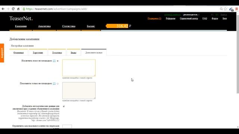Open the browser home page icon
This screenshot has width=239, height=134.
tap(18, 9)
